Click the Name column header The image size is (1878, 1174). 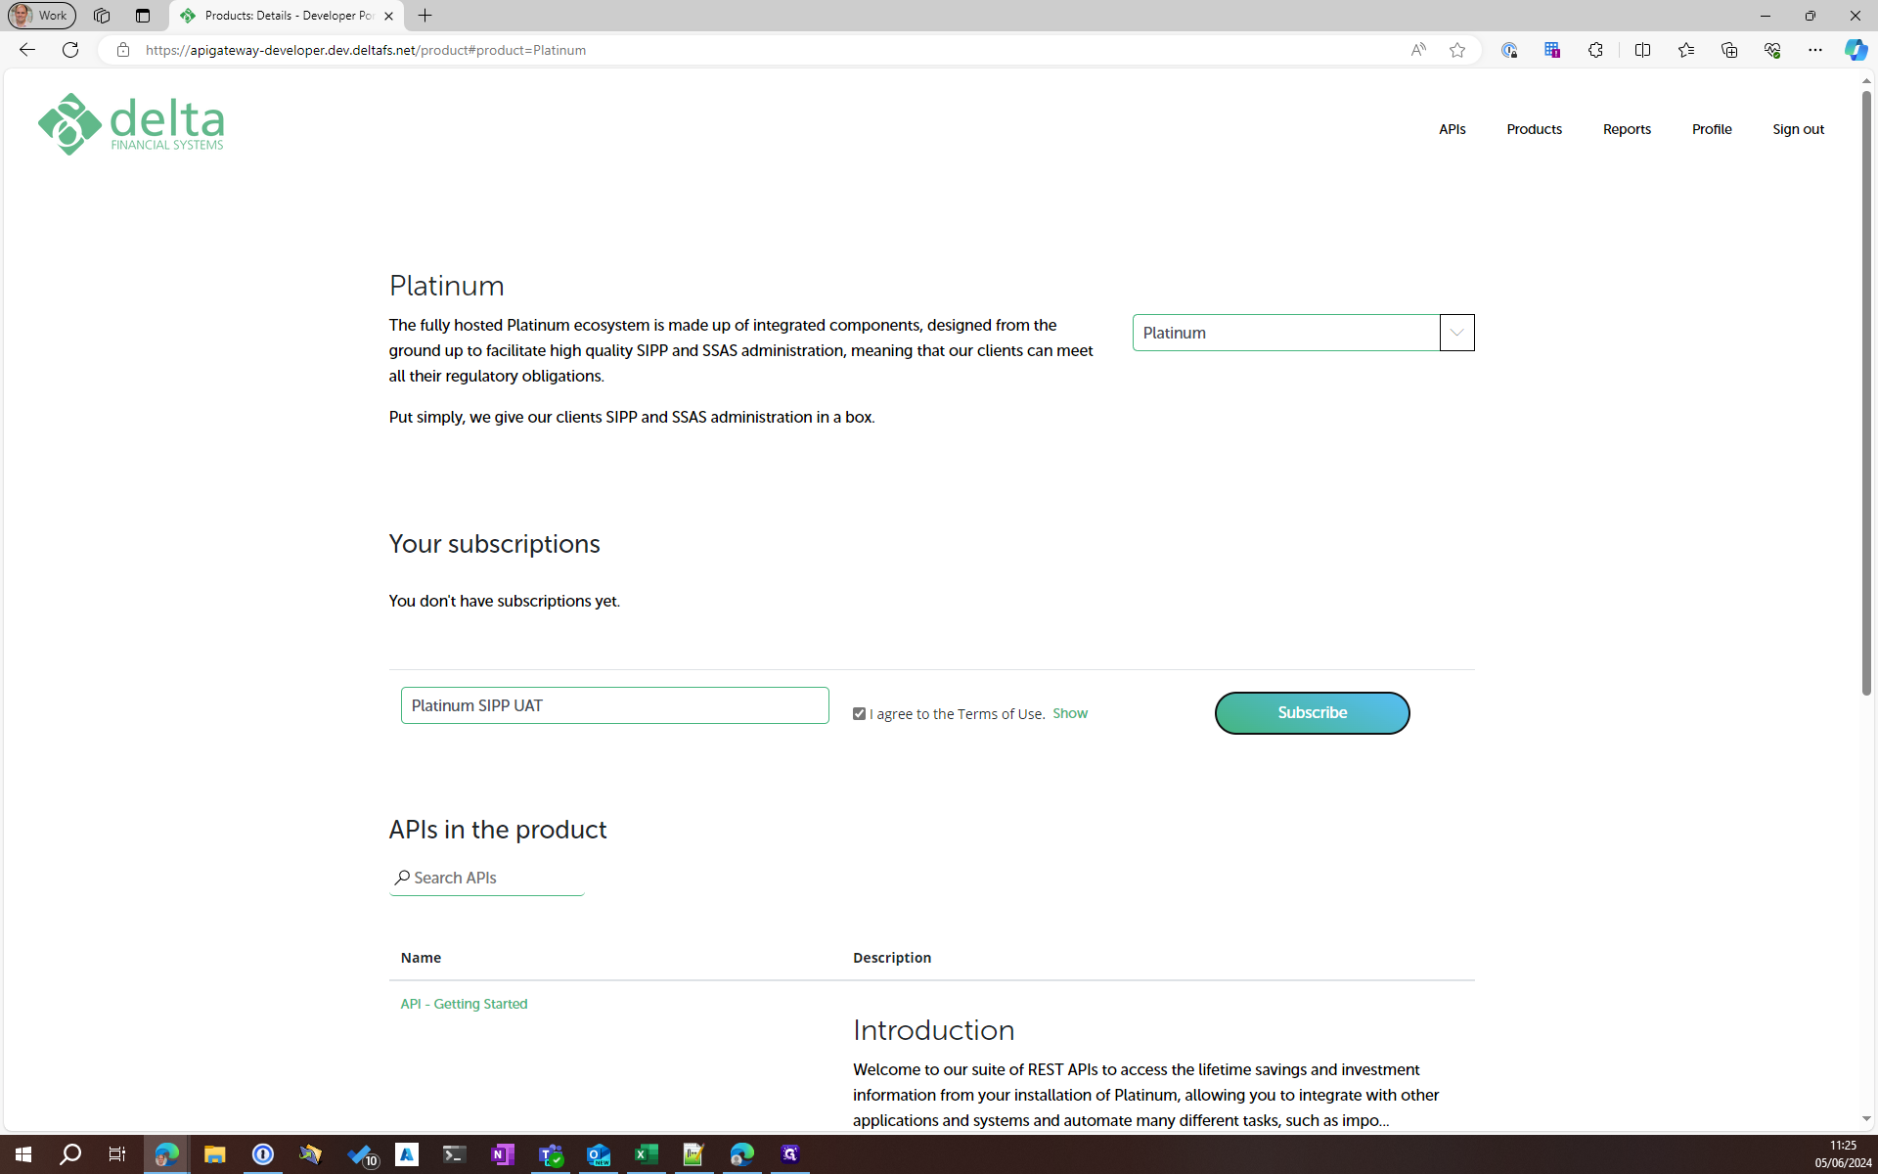421,958
